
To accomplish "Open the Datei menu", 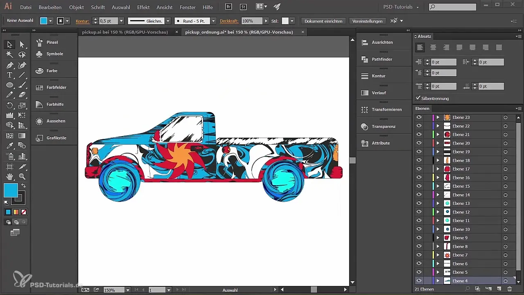I will coord(25,7).
